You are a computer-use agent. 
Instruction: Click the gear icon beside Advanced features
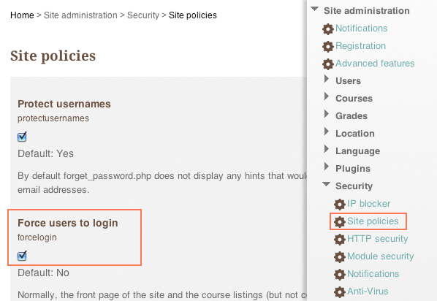pyautogui.click(x=327, y=64)
